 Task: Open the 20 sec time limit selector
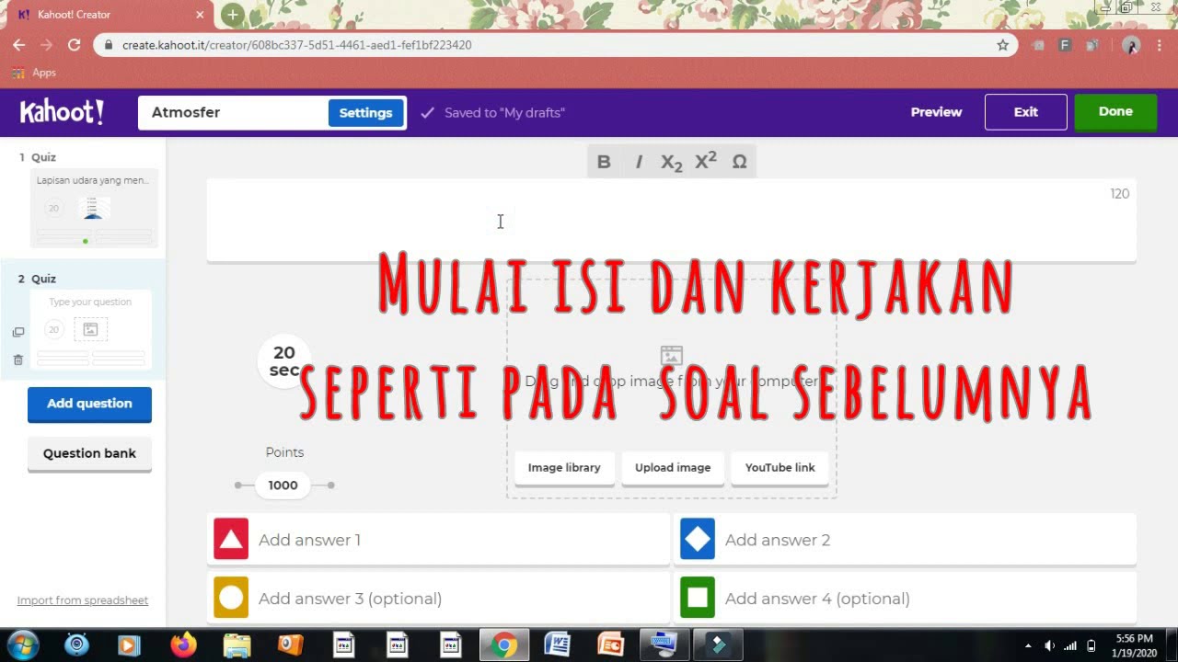(x=284, y=360)
